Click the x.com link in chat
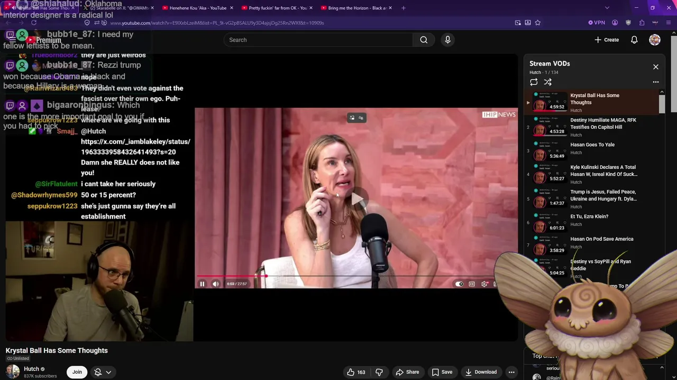 [x=135, y=147]
